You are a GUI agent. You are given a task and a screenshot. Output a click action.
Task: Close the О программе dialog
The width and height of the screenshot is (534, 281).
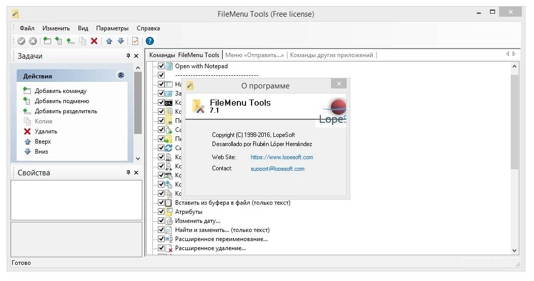pos(339,84)
